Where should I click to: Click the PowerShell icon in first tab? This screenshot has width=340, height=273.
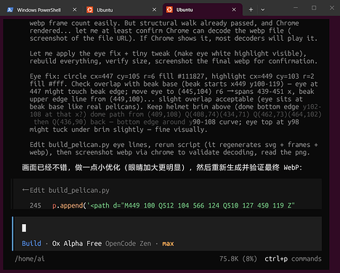(x=10, y=9)
